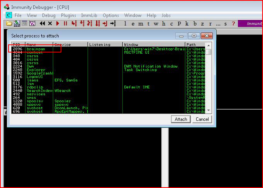The height and width of the screenshot is (188, 263).
Task: Click process list scrollbar down arrow
Action: point(209,110)
